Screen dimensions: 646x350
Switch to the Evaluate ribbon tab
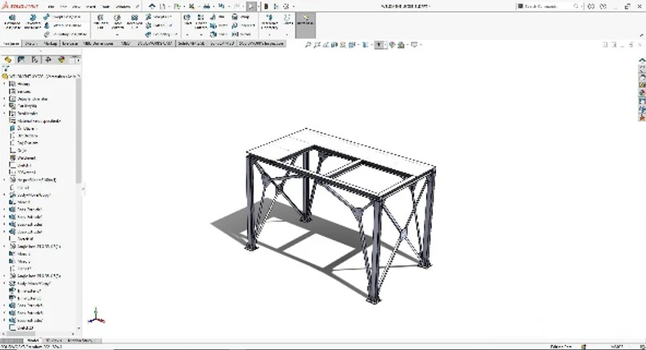[x=70, y=44]
